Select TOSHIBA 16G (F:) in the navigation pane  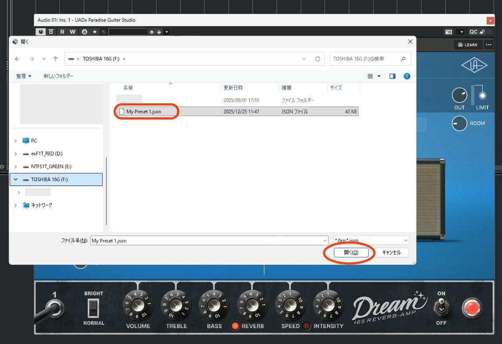pyautogui.click(x=49, y=179)
